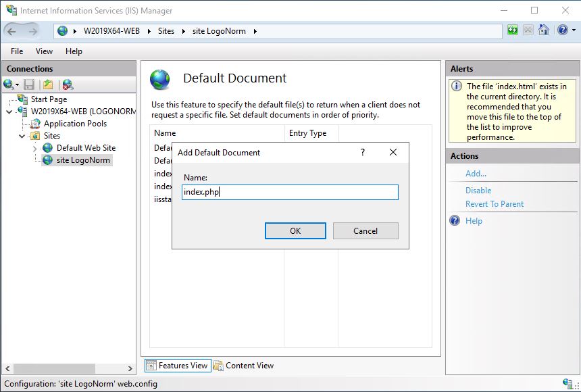Switch to Features View tab

pos(178,366)
